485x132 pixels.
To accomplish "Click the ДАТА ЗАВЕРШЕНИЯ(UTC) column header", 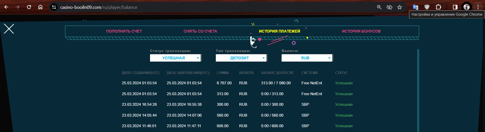I will [x=188, y=73].
